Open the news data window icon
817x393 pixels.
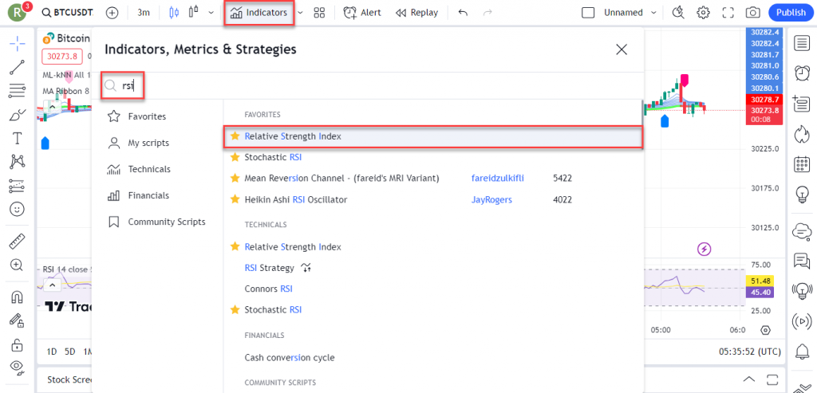(803, 104)
